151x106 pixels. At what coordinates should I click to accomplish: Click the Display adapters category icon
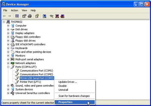click(12, 33)
